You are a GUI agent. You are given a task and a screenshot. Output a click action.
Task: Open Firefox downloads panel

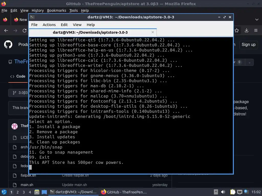pyautogui.click(x=246, y=30)
